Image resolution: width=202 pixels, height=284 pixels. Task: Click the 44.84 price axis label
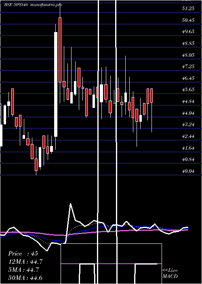(188, 101)
